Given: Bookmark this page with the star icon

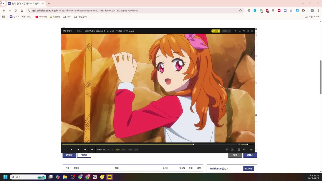Looking at the screenshot, I should (240, 11).
